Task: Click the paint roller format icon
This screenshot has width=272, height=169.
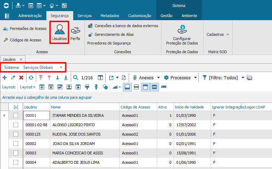Action: point(87,87)
